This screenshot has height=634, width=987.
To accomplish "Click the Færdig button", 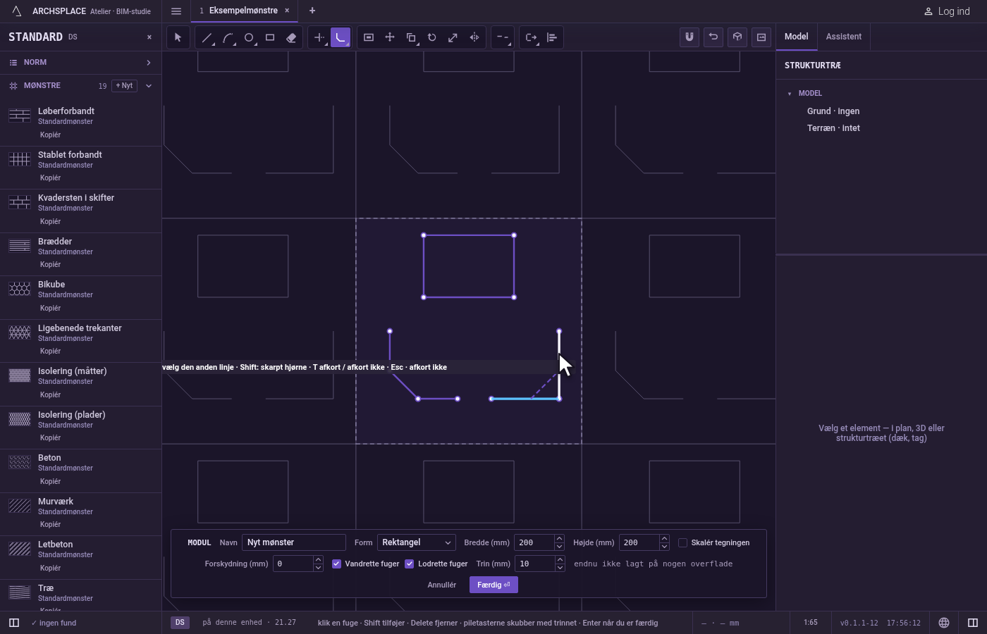I will pyautogui.click(x=493, y=585).
